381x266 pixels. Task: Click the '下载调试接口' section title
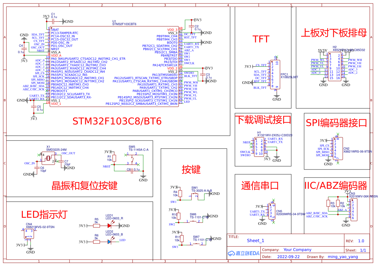click(x=263, y=120)
